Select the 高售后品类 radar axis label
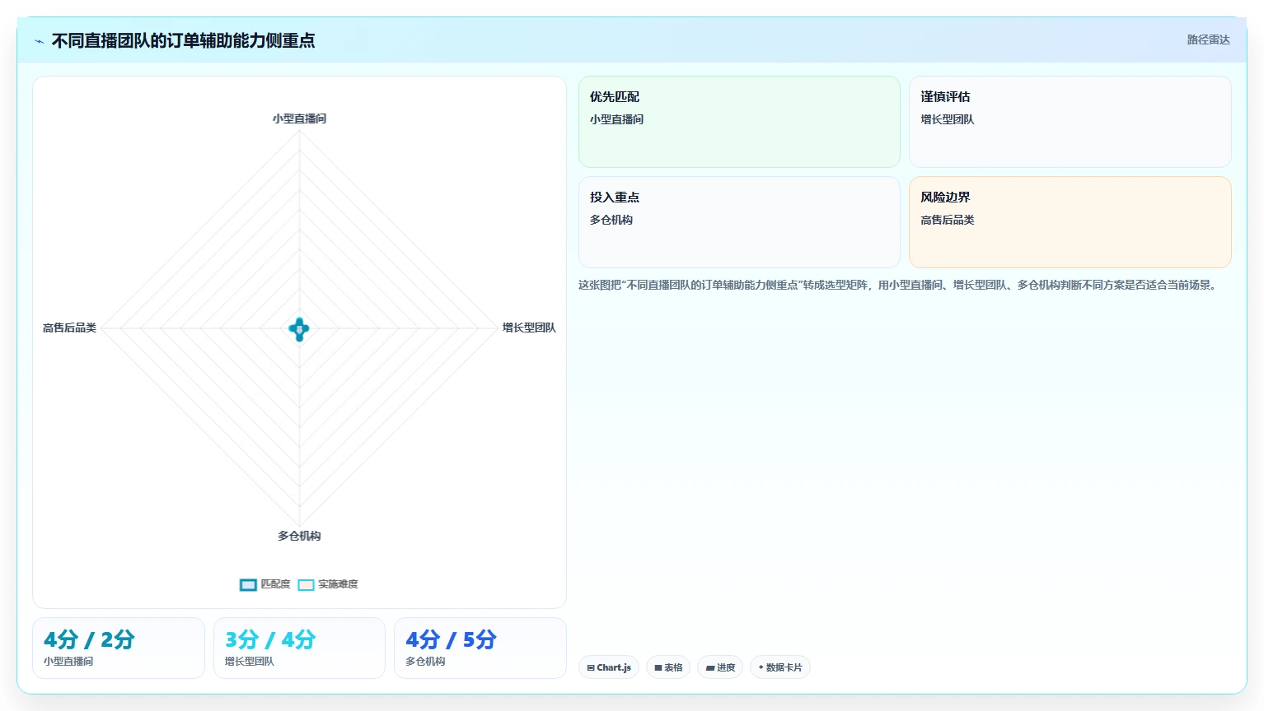Image resolution: width=1264 pixels, height=711 pixels. [x=69, y=328]
